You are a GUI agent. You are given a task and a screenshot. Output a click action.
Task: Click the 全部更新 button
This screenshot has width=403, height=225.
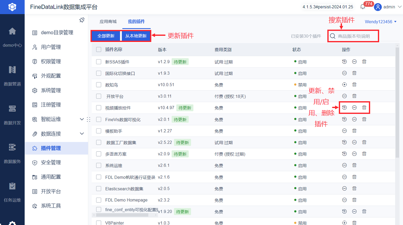point(106,36)
